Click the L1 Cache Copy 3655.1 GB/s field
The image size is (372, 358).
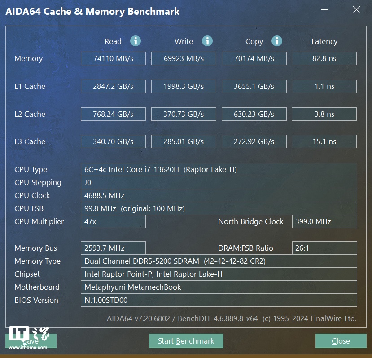pos(254,86)
